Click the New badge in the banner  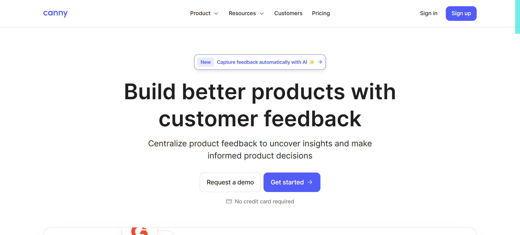pyautogui.click(x=206, y=62)
